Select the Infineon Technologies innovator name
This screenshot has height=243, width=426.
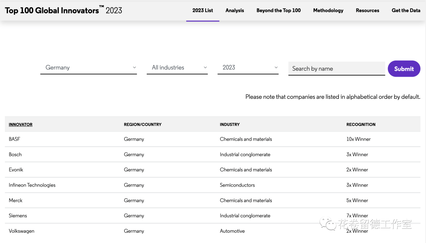pos(32,185)
